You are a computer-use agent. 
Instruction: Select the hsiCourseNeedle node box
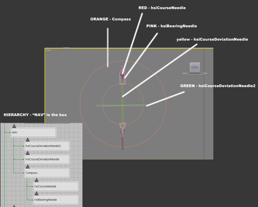[x=56, y=186]
